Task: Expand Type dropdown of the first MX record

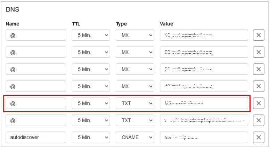Action: pos(135,35)
